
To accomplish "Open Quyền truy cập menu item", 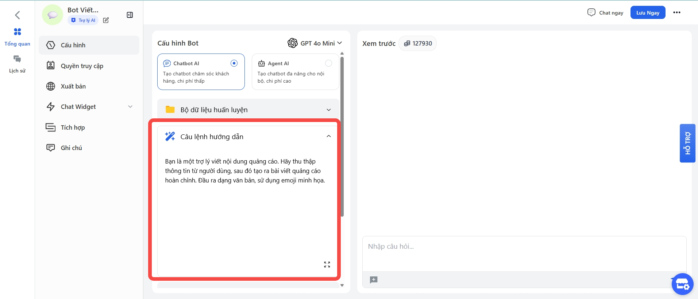I will click(82, 66).
